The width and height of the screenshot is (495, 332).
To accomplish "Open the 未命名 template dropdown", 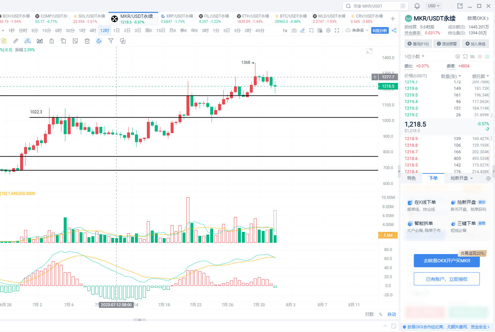I will [357, 30].
